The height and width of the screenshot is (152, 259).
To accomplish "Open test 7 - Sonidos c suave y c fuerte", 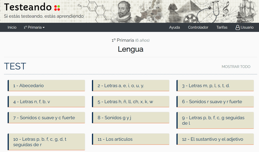I will tap(46, 118).
